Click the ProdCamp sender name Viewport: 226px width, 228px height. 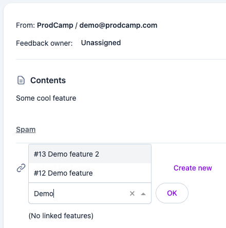55,25
